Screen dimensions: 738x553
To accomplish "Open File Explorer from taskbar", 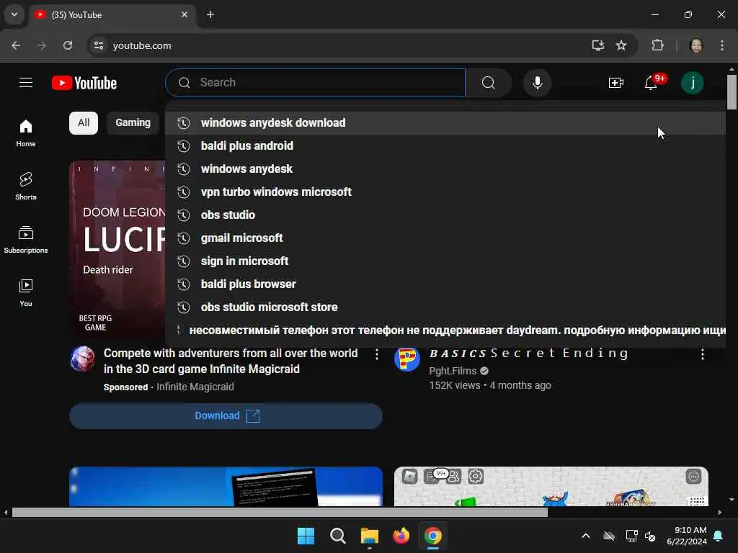I will point(370,536).
